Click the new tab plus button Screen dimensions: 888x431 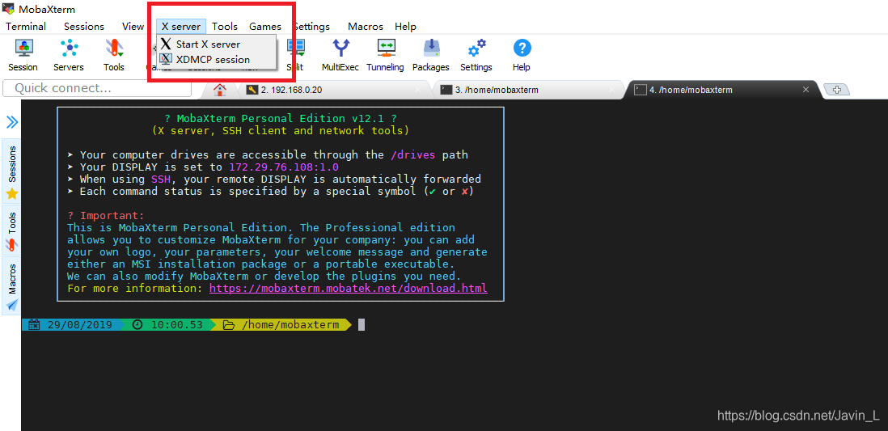tap(836, 90)
